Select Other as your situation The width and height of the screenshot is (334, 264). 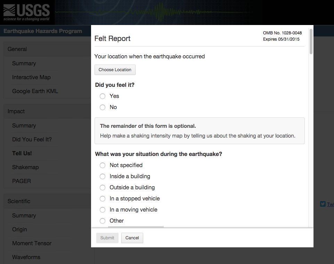(103, 221)
